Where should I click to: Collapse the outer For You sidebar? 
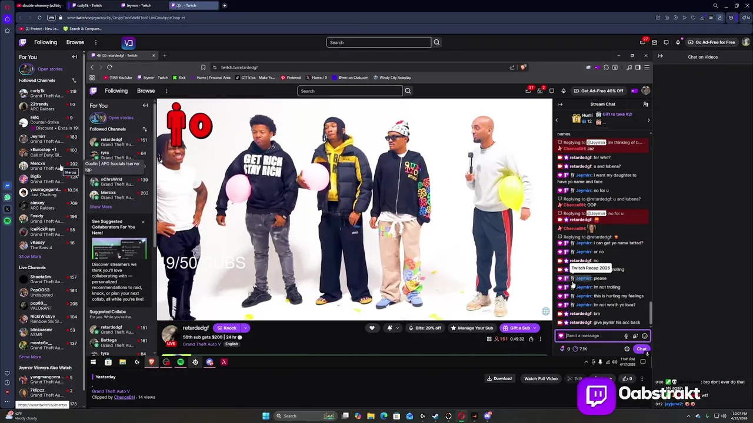coord(74,57)
